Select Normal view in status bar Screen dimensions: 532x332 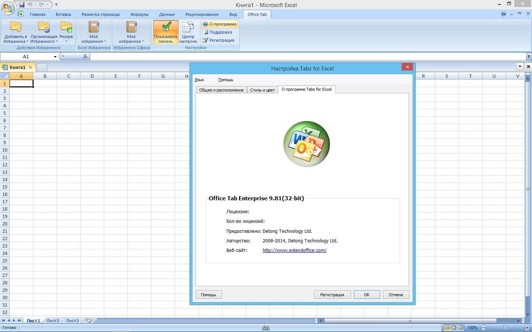447,328
